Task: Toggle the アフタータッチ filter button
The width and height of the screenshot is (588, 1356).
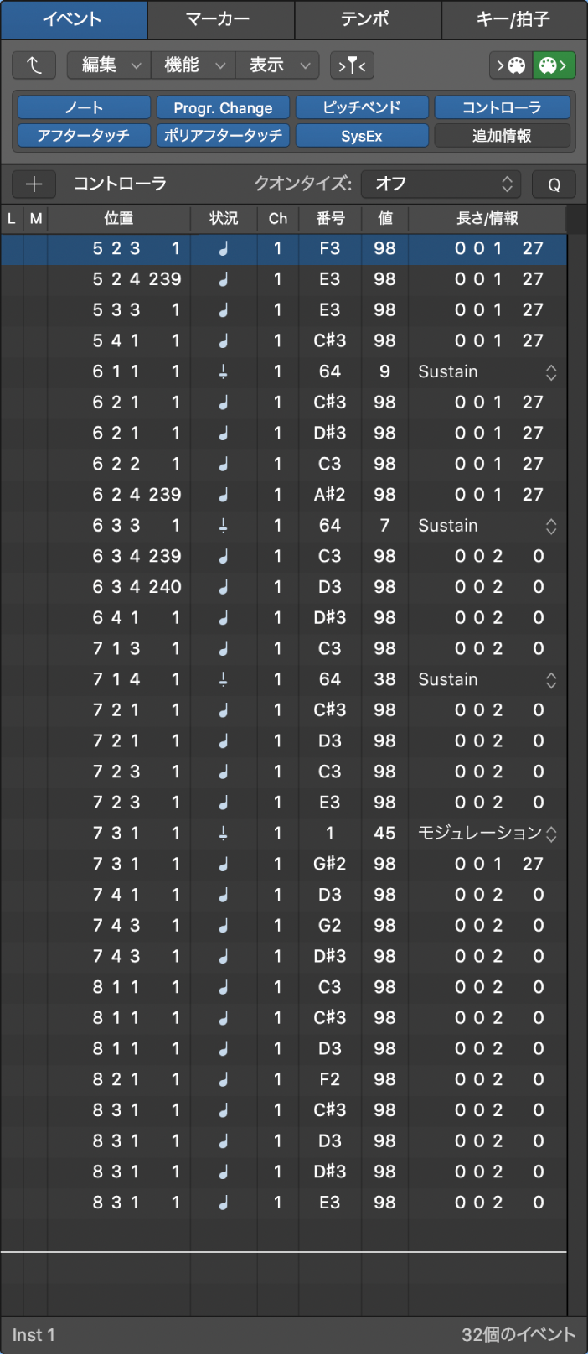Action: pyautogui.click(x=84, y=135)
